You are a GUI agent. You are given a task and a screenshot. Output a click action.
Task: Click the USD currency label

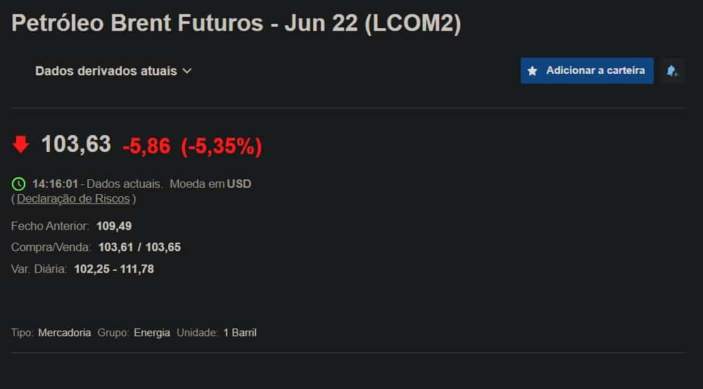click(x=239, y=184)
